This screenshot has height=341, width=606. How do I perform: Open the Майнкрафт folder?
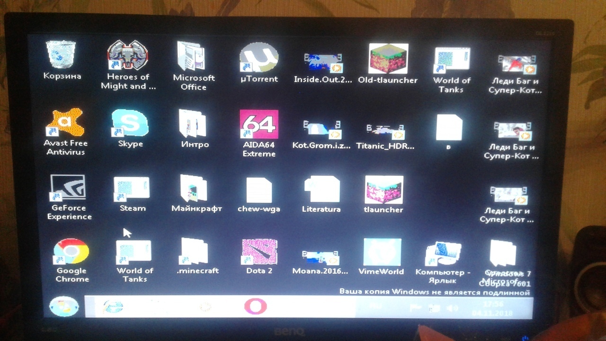(195, 188)
